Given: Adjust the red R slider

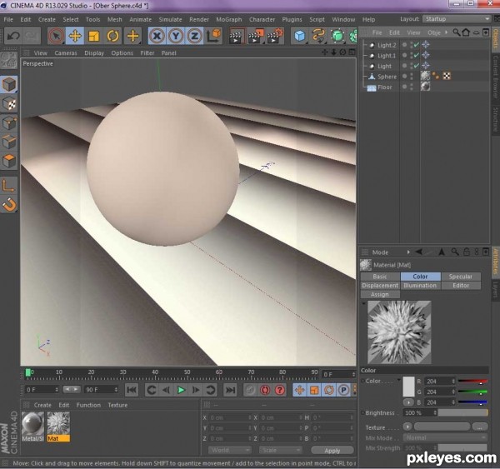Looking at the screenshot, I should point(472,382).
